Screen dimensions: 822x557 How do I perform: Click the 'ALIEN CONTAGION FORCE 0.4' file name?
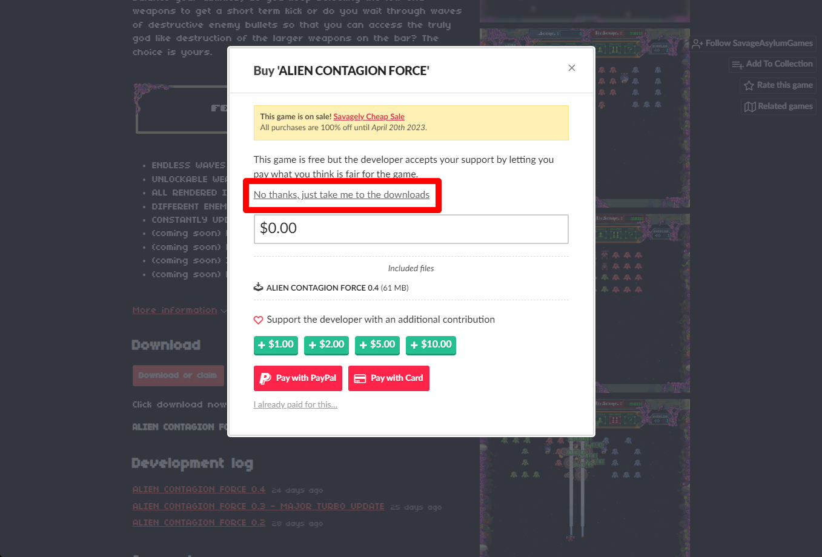click(x=322, y=288)
